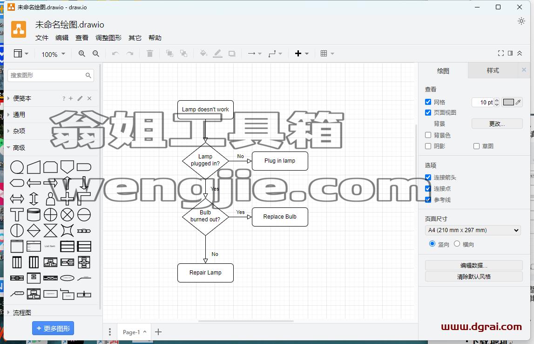Viewport: 534px width, 344px height.
Task: Select the ellipse shape in the advanced palette
Action: (x=17, y=167)
